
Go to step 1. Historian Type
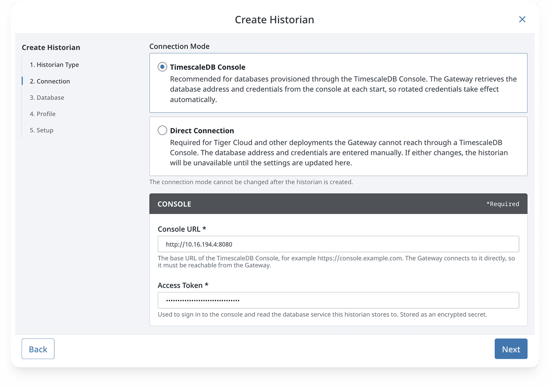pyautogui.click(x=54, y=65)
